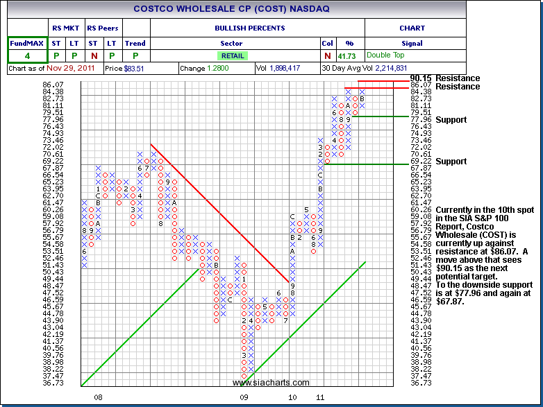Viewport: 543px width, 407px height.
Task: Click the red N under the Col header
Action: tap(327, 55)
